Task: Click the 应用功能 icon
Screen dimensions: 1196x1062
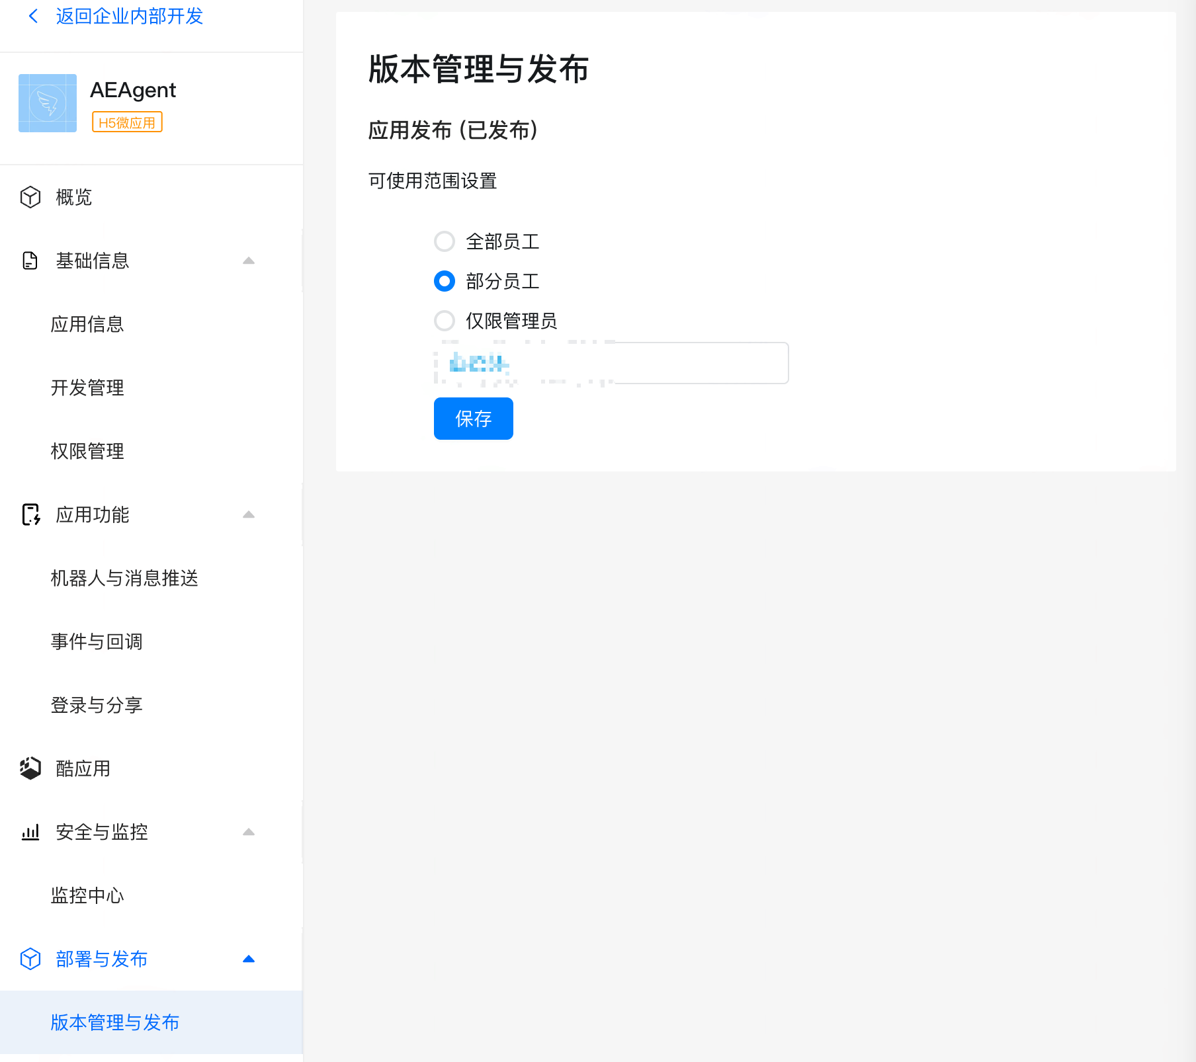Action: click(x=31, y=514)
